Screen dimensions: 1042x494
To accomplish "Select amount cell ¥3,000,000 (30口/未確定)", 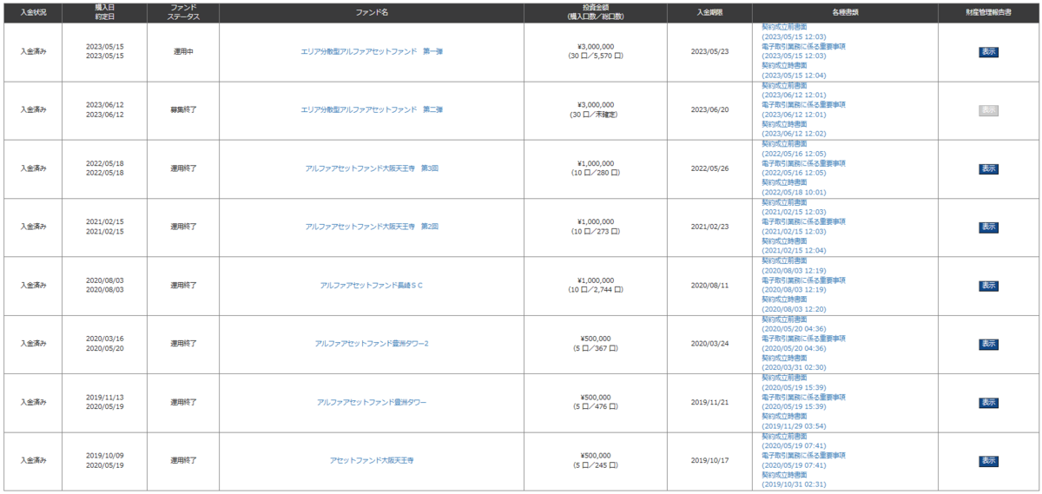I will point(596,110).
